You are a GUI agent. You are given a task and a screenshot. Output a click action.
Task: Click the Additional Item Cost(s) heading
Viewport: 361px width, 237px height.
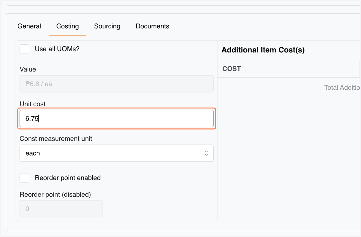(x=263, y=50)
